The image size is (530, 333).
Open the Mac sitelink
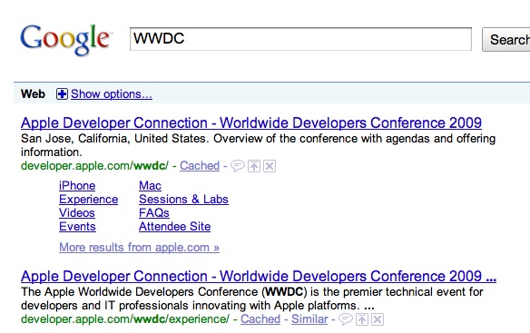pyautogui.click(x=150, y=186)
